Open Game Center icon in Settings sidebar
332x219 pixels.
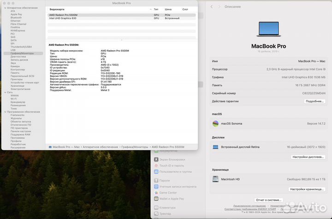(156, 193)
